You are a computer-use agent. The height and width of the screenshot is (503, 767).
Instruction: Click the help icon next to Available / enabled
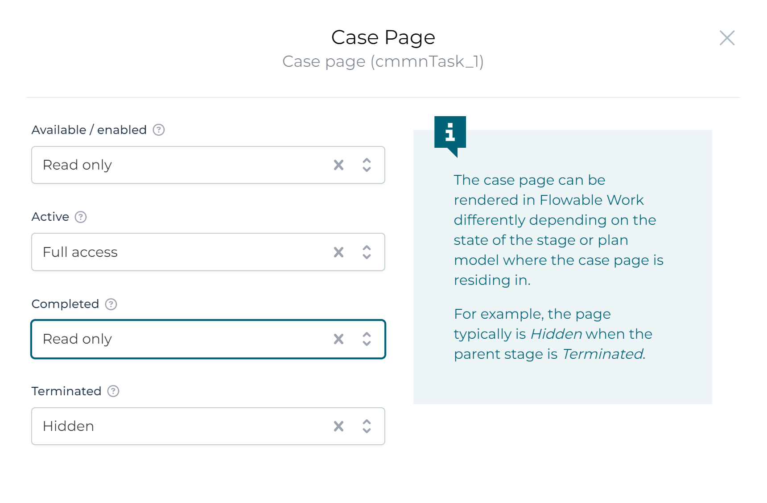(158, 130)
